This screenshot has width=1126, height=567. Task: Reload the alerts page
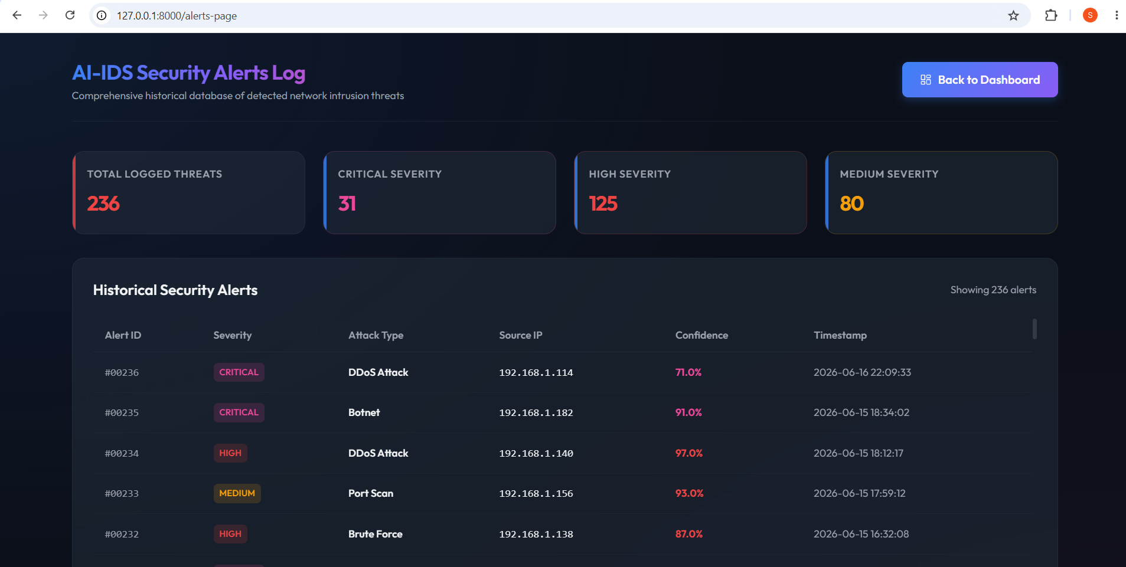point(70,15)
